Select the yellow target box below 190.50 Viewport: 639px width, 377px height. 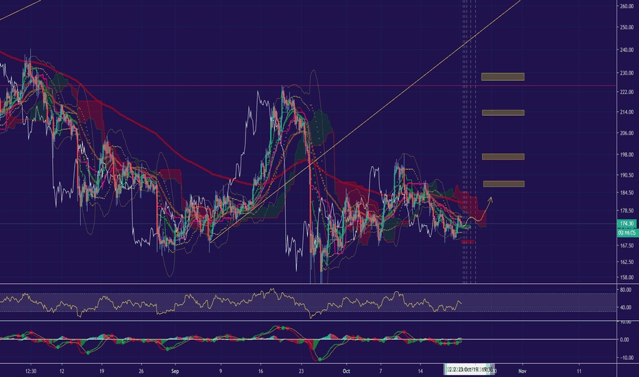[504, 184]
